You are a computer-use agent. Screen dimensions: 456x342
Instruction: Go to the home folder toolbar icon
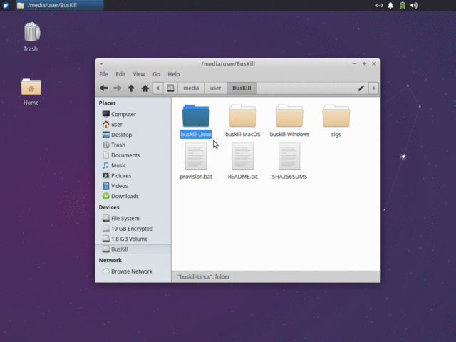pos(145,88)
